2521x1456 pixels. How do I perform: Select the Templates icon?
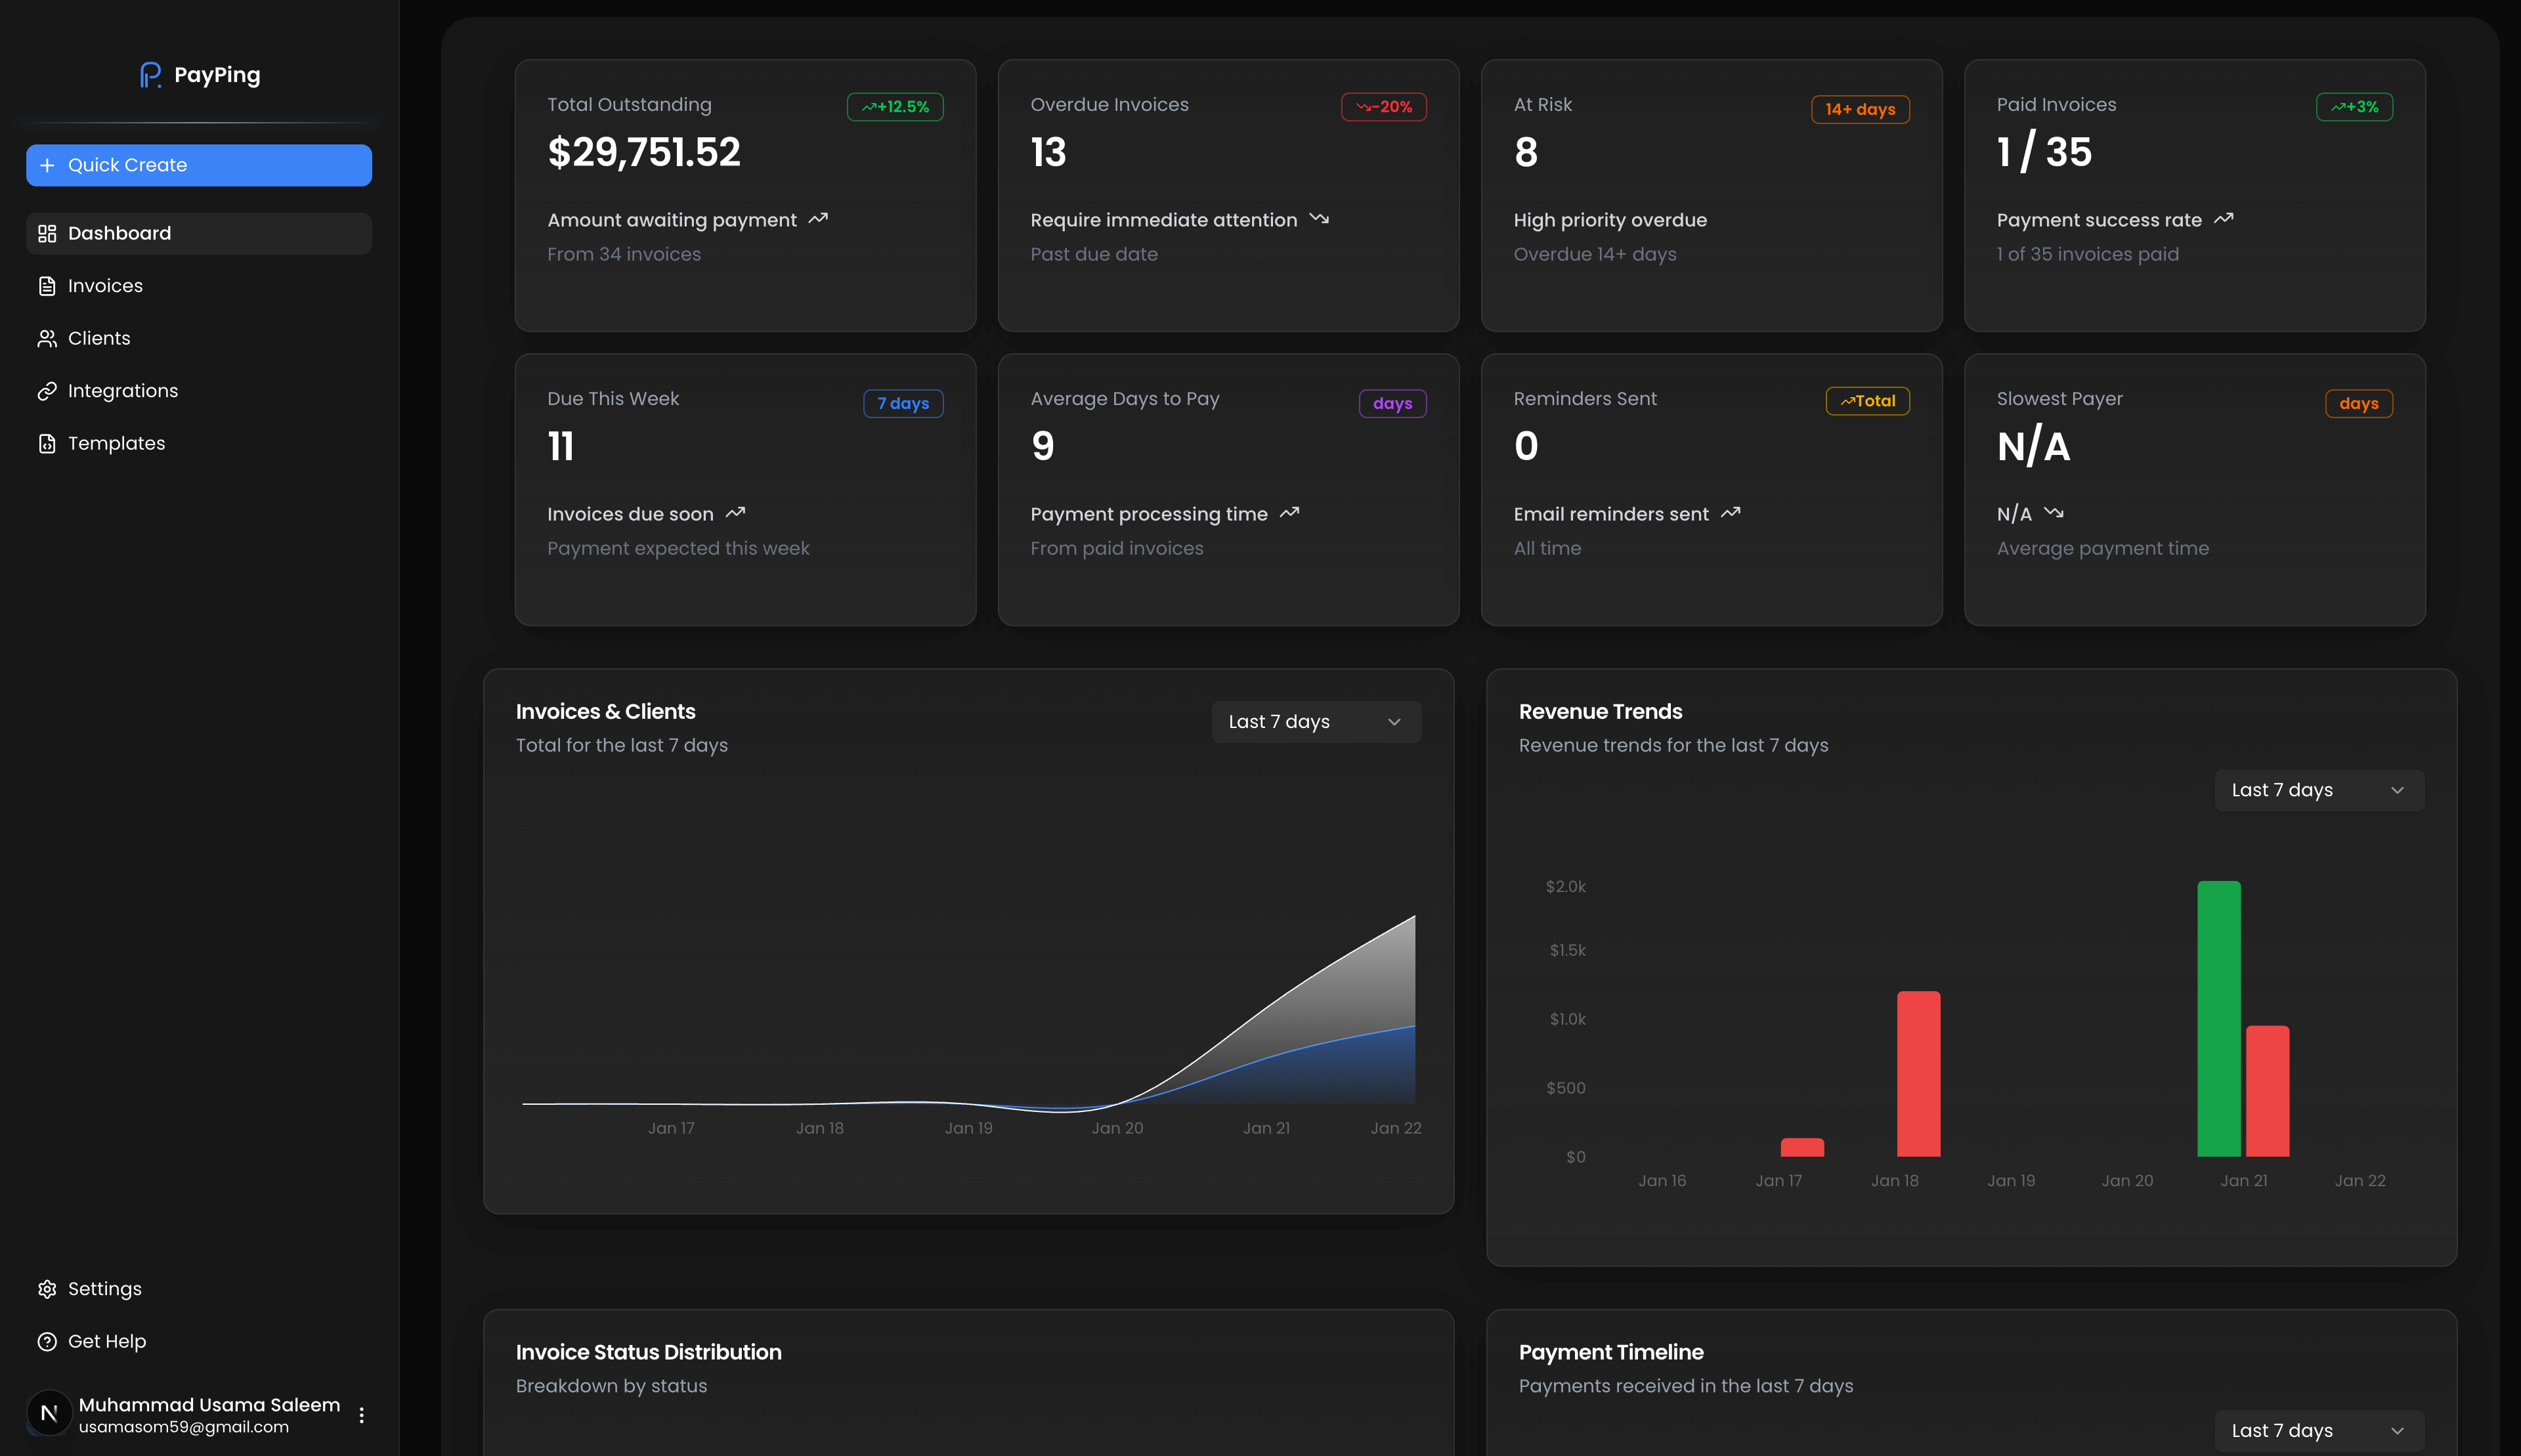tap(47, 443)
